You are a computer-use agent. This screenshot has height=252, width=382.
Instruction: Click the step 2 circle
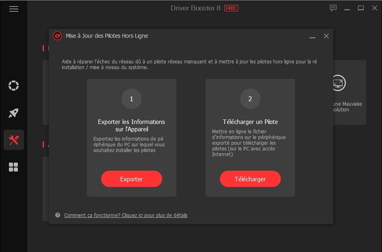point(250,99)
